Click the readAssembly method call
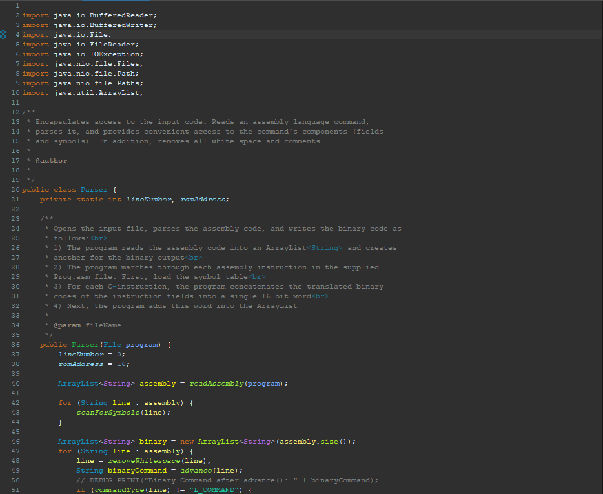This screenshot has width=603, height=494. pyautogui.click(x=216, y=384)
